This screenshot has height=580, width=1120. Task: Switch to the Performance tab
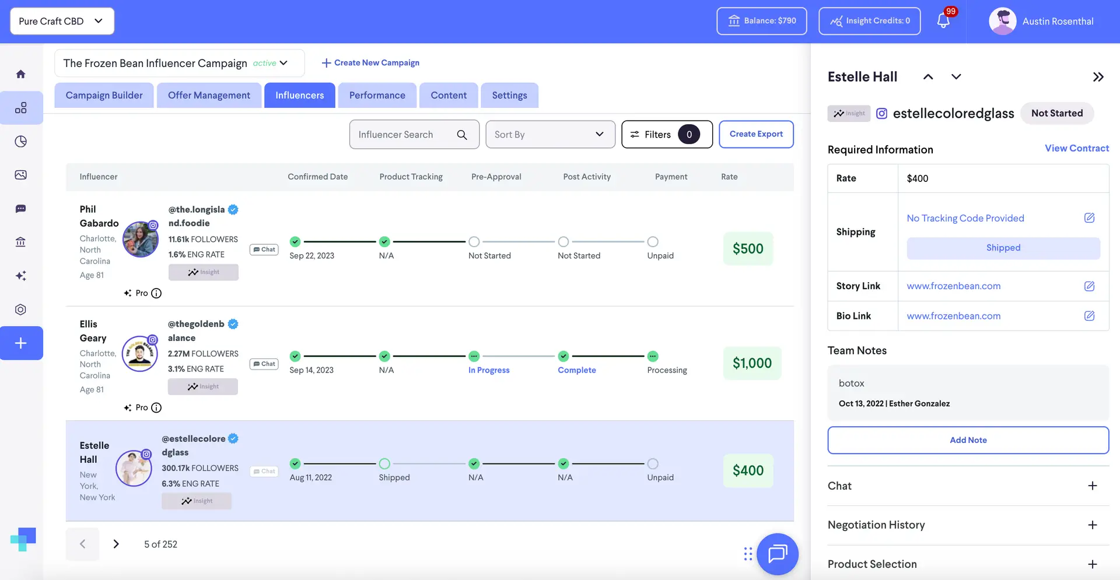(377, 96)
